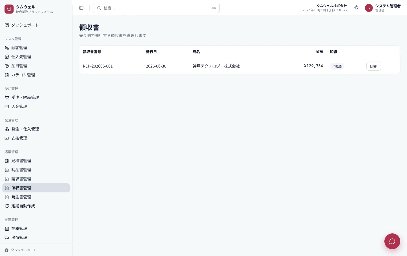Click the ダッシュボード icon
The width and height of the screenshot is (407, 256).
tap(7, 25)
